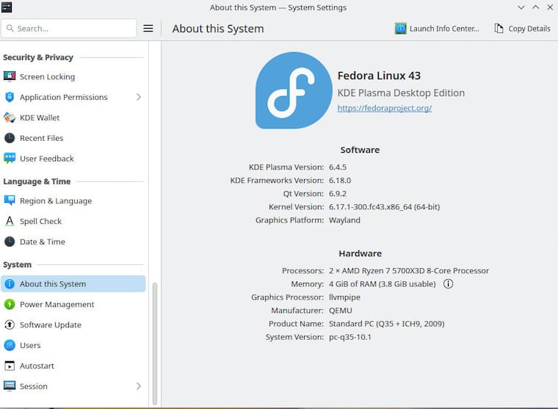Select Spell Check in sidebar
Screen dimensions: 558x409
pos(73,221)
